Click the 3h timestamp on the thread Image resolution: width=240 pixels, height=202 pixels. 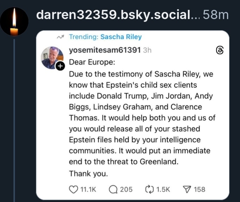(x=147, y=50)
